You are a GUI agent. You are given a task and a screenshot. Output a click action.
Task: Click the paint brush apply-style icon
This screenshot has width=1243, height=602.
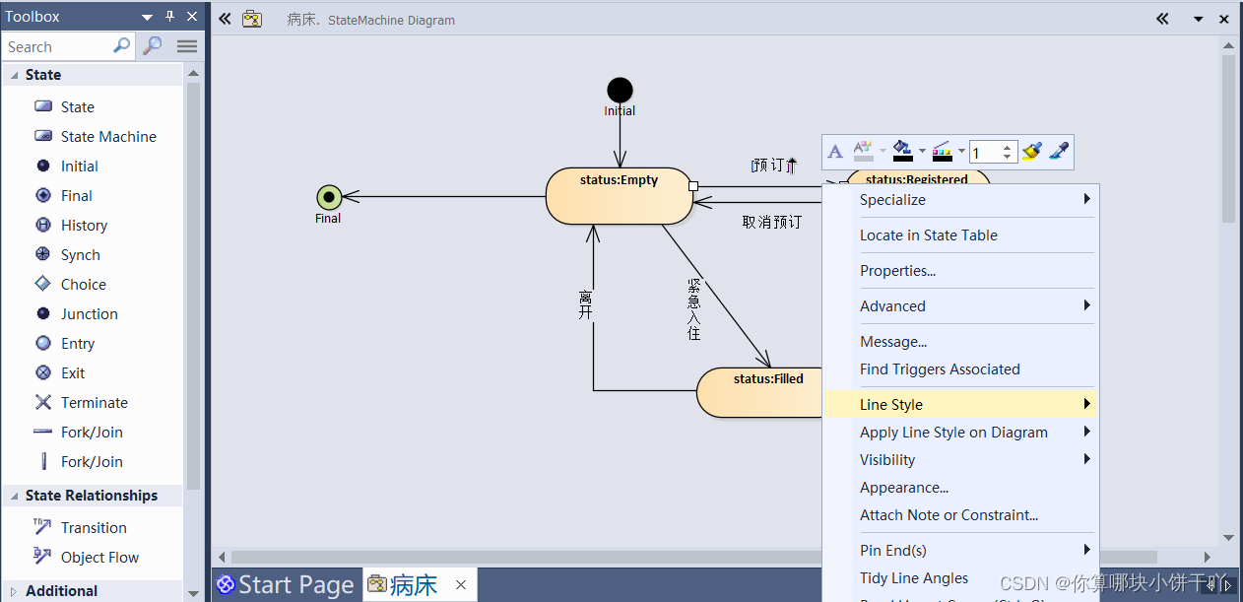coord(1031,152)
